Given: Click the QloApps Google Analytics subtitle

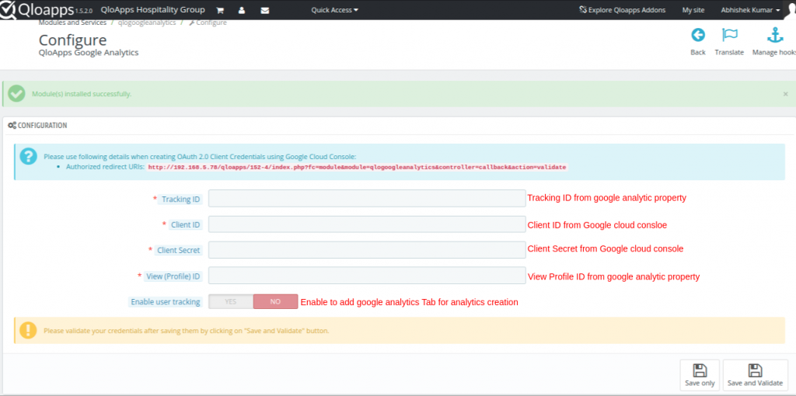Looking at the screenshot, I should [x=89, y=52].
